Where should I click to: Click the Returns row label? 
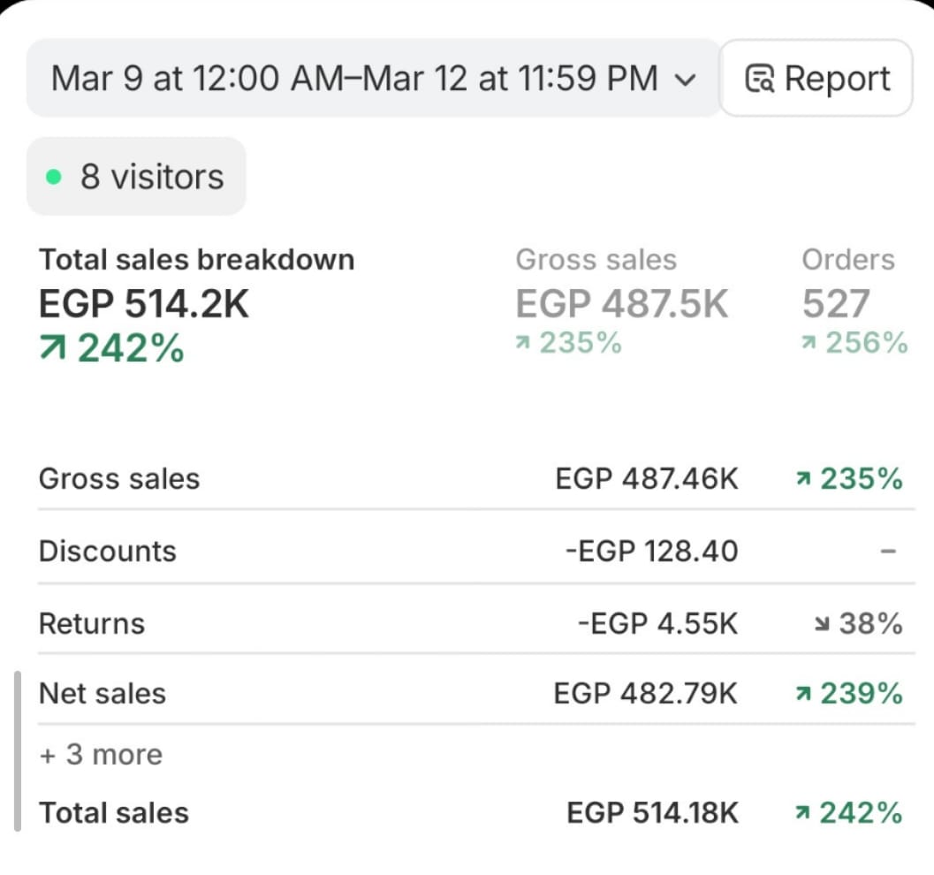pyautogui.click(x=92, y=624)
